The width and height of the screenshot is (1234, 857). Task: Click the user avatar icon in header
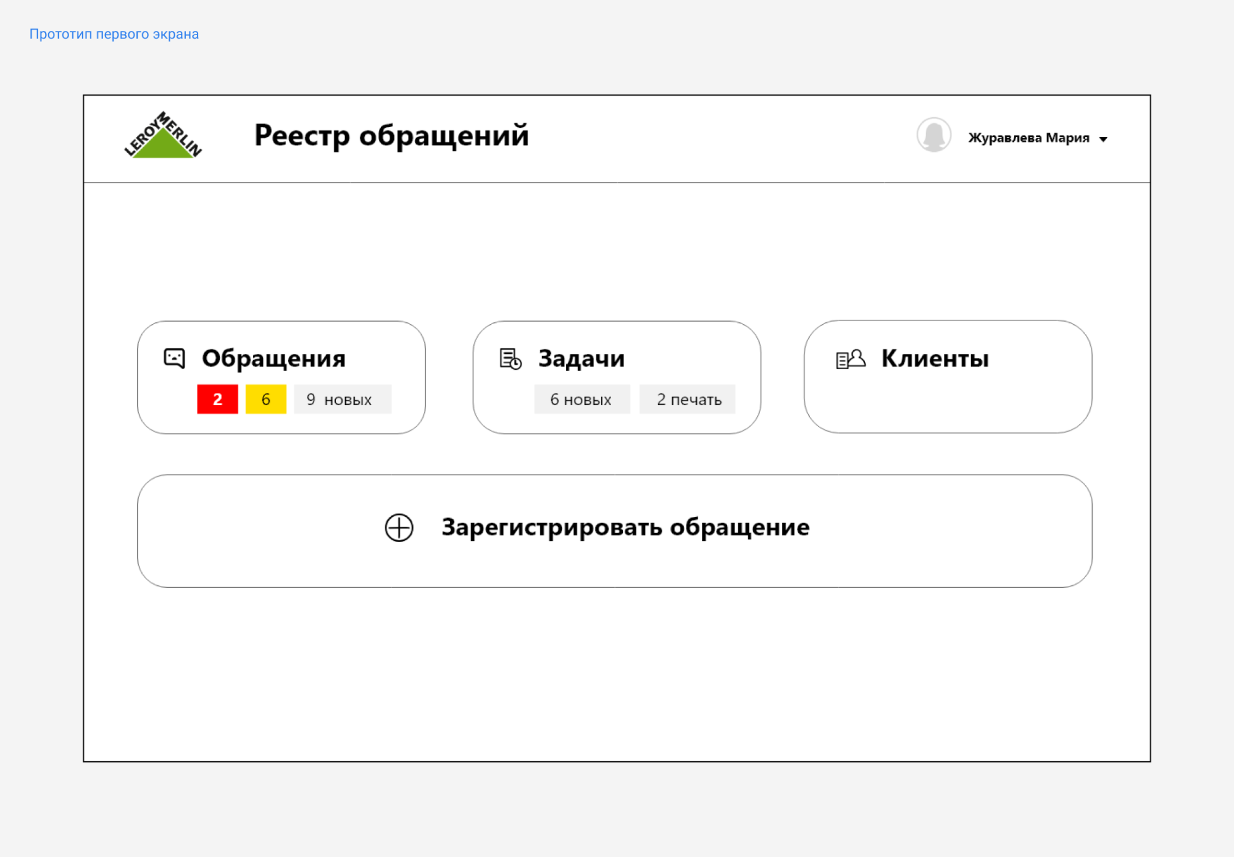tap(934, 137)
